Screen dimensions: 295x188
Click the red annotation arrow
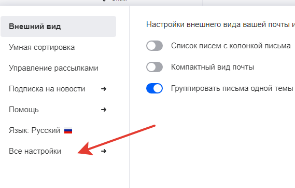(117, 140)
